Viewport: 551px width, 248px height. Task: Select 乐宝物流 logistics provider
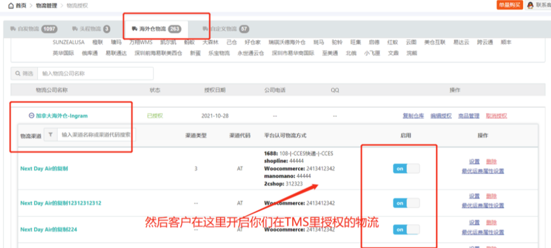pyautogui.click(x=219, y=53)
